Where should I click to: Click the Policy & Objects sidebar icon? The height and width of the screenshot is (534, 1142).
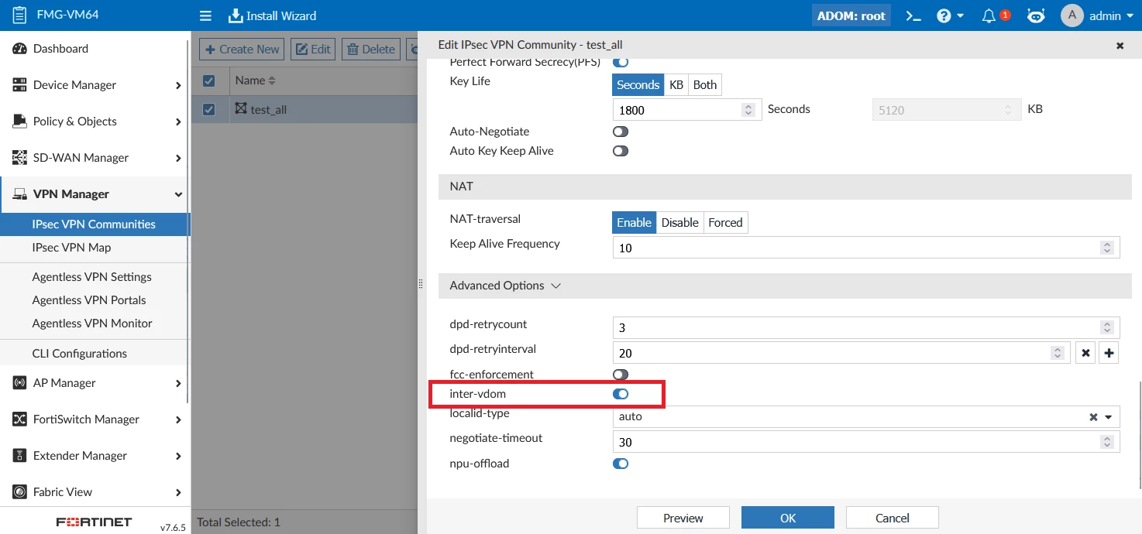19,122
